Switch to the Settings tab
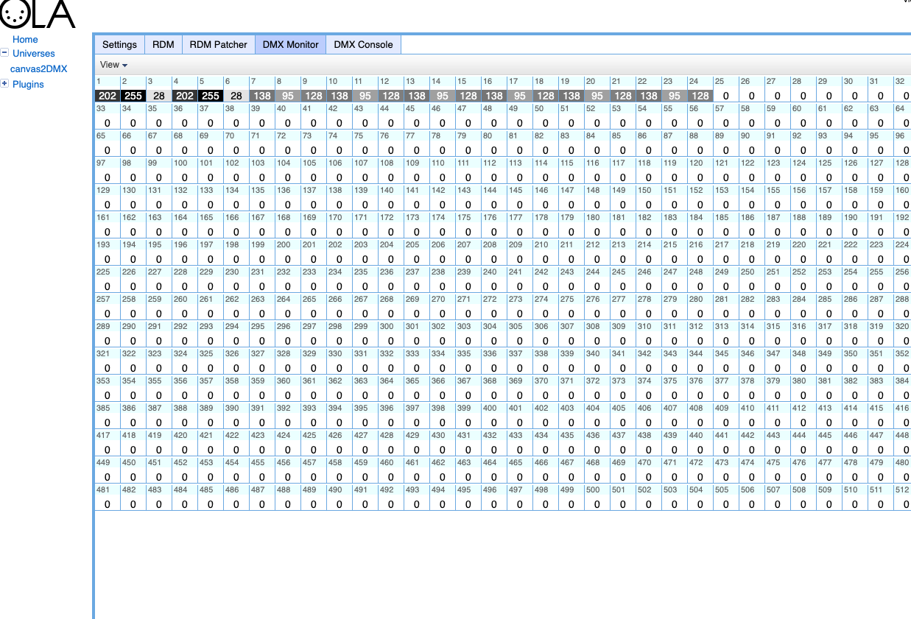This screenshot has height=619, width=911. (x=119, y=44)
